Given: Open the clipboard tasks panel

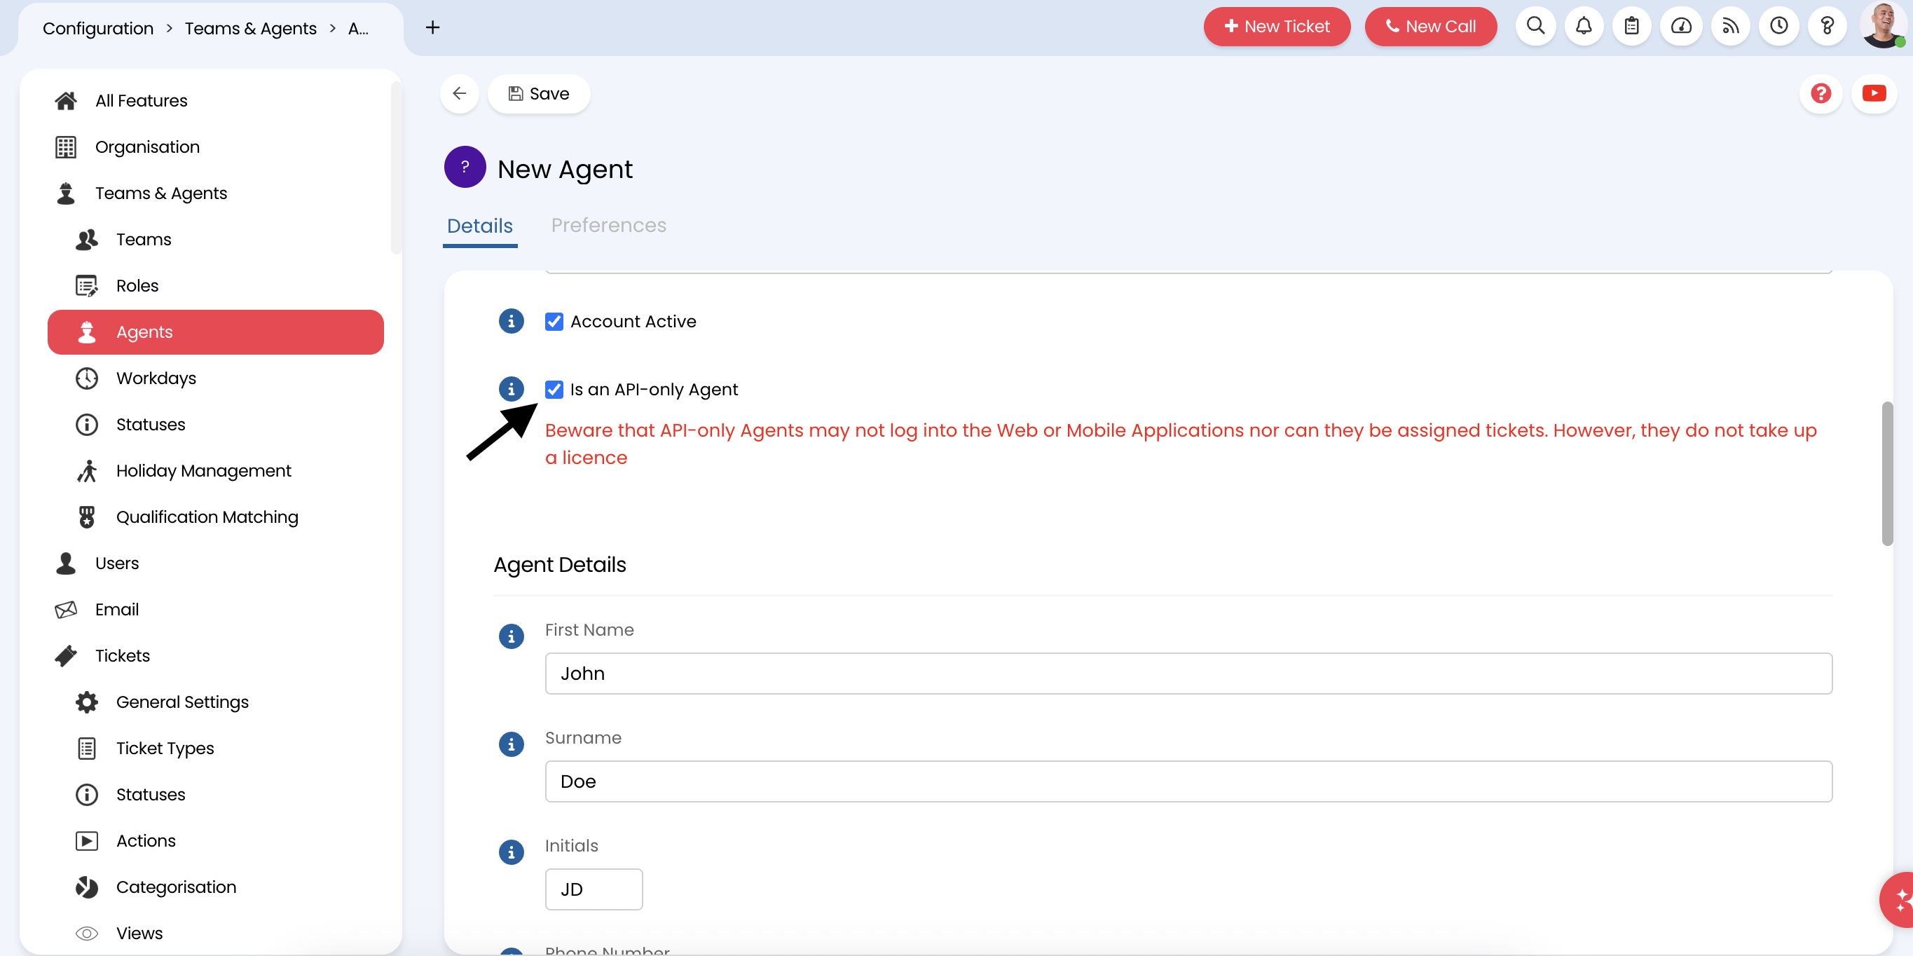Looking at the screenshot, I should point(1631,26).
